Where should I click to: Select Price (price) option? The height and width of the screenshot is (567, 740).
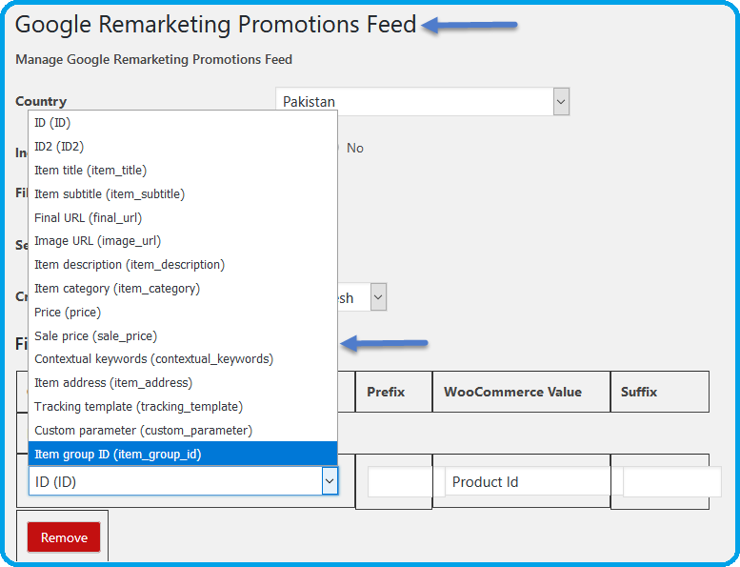[183, 312]
